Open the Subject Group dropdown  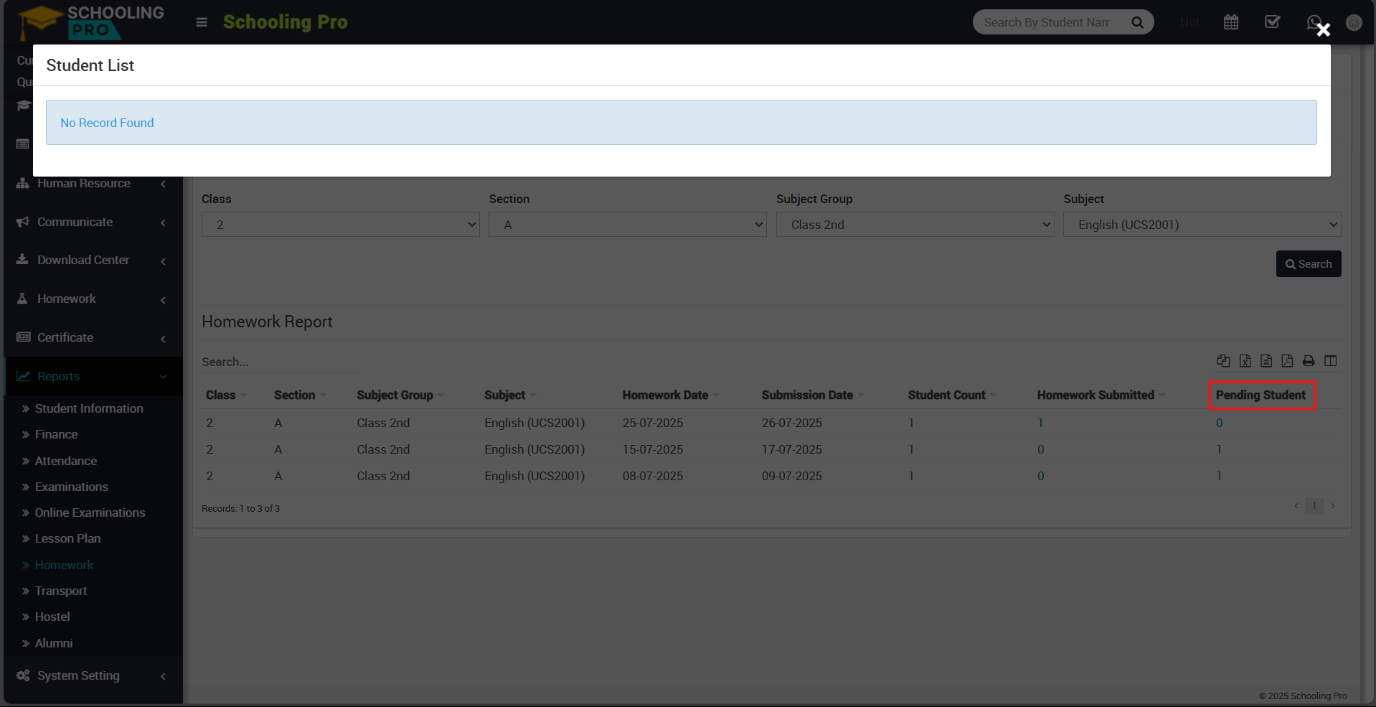pos(915,225)
